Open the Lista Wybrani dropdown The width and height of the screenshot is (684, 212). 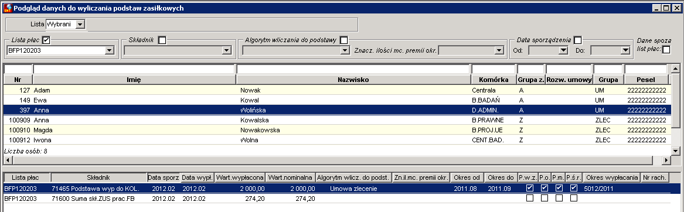coord(80,25)
